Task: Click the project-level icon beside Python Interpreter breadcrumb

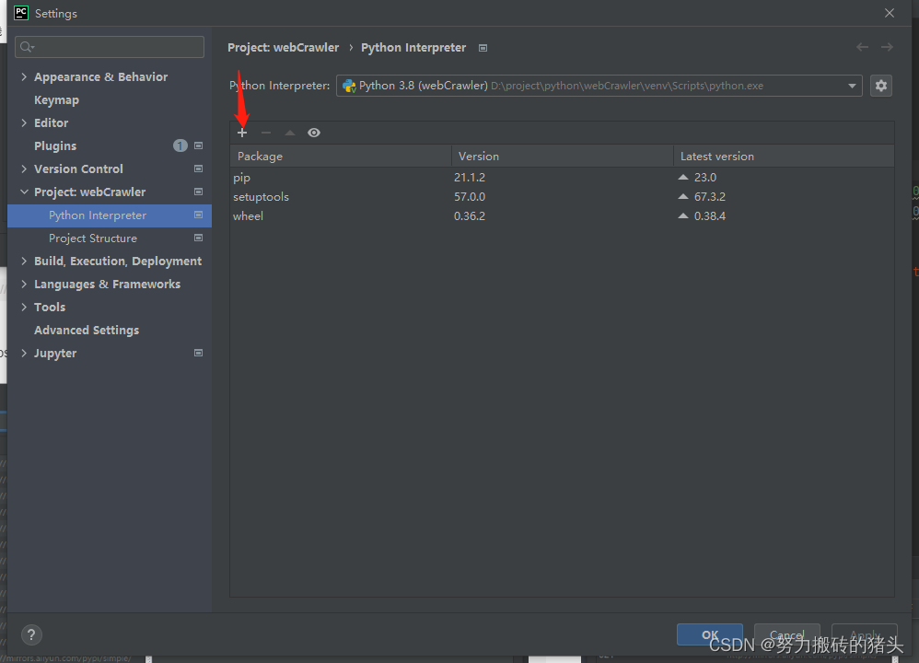Action: [x=483, y=48]
